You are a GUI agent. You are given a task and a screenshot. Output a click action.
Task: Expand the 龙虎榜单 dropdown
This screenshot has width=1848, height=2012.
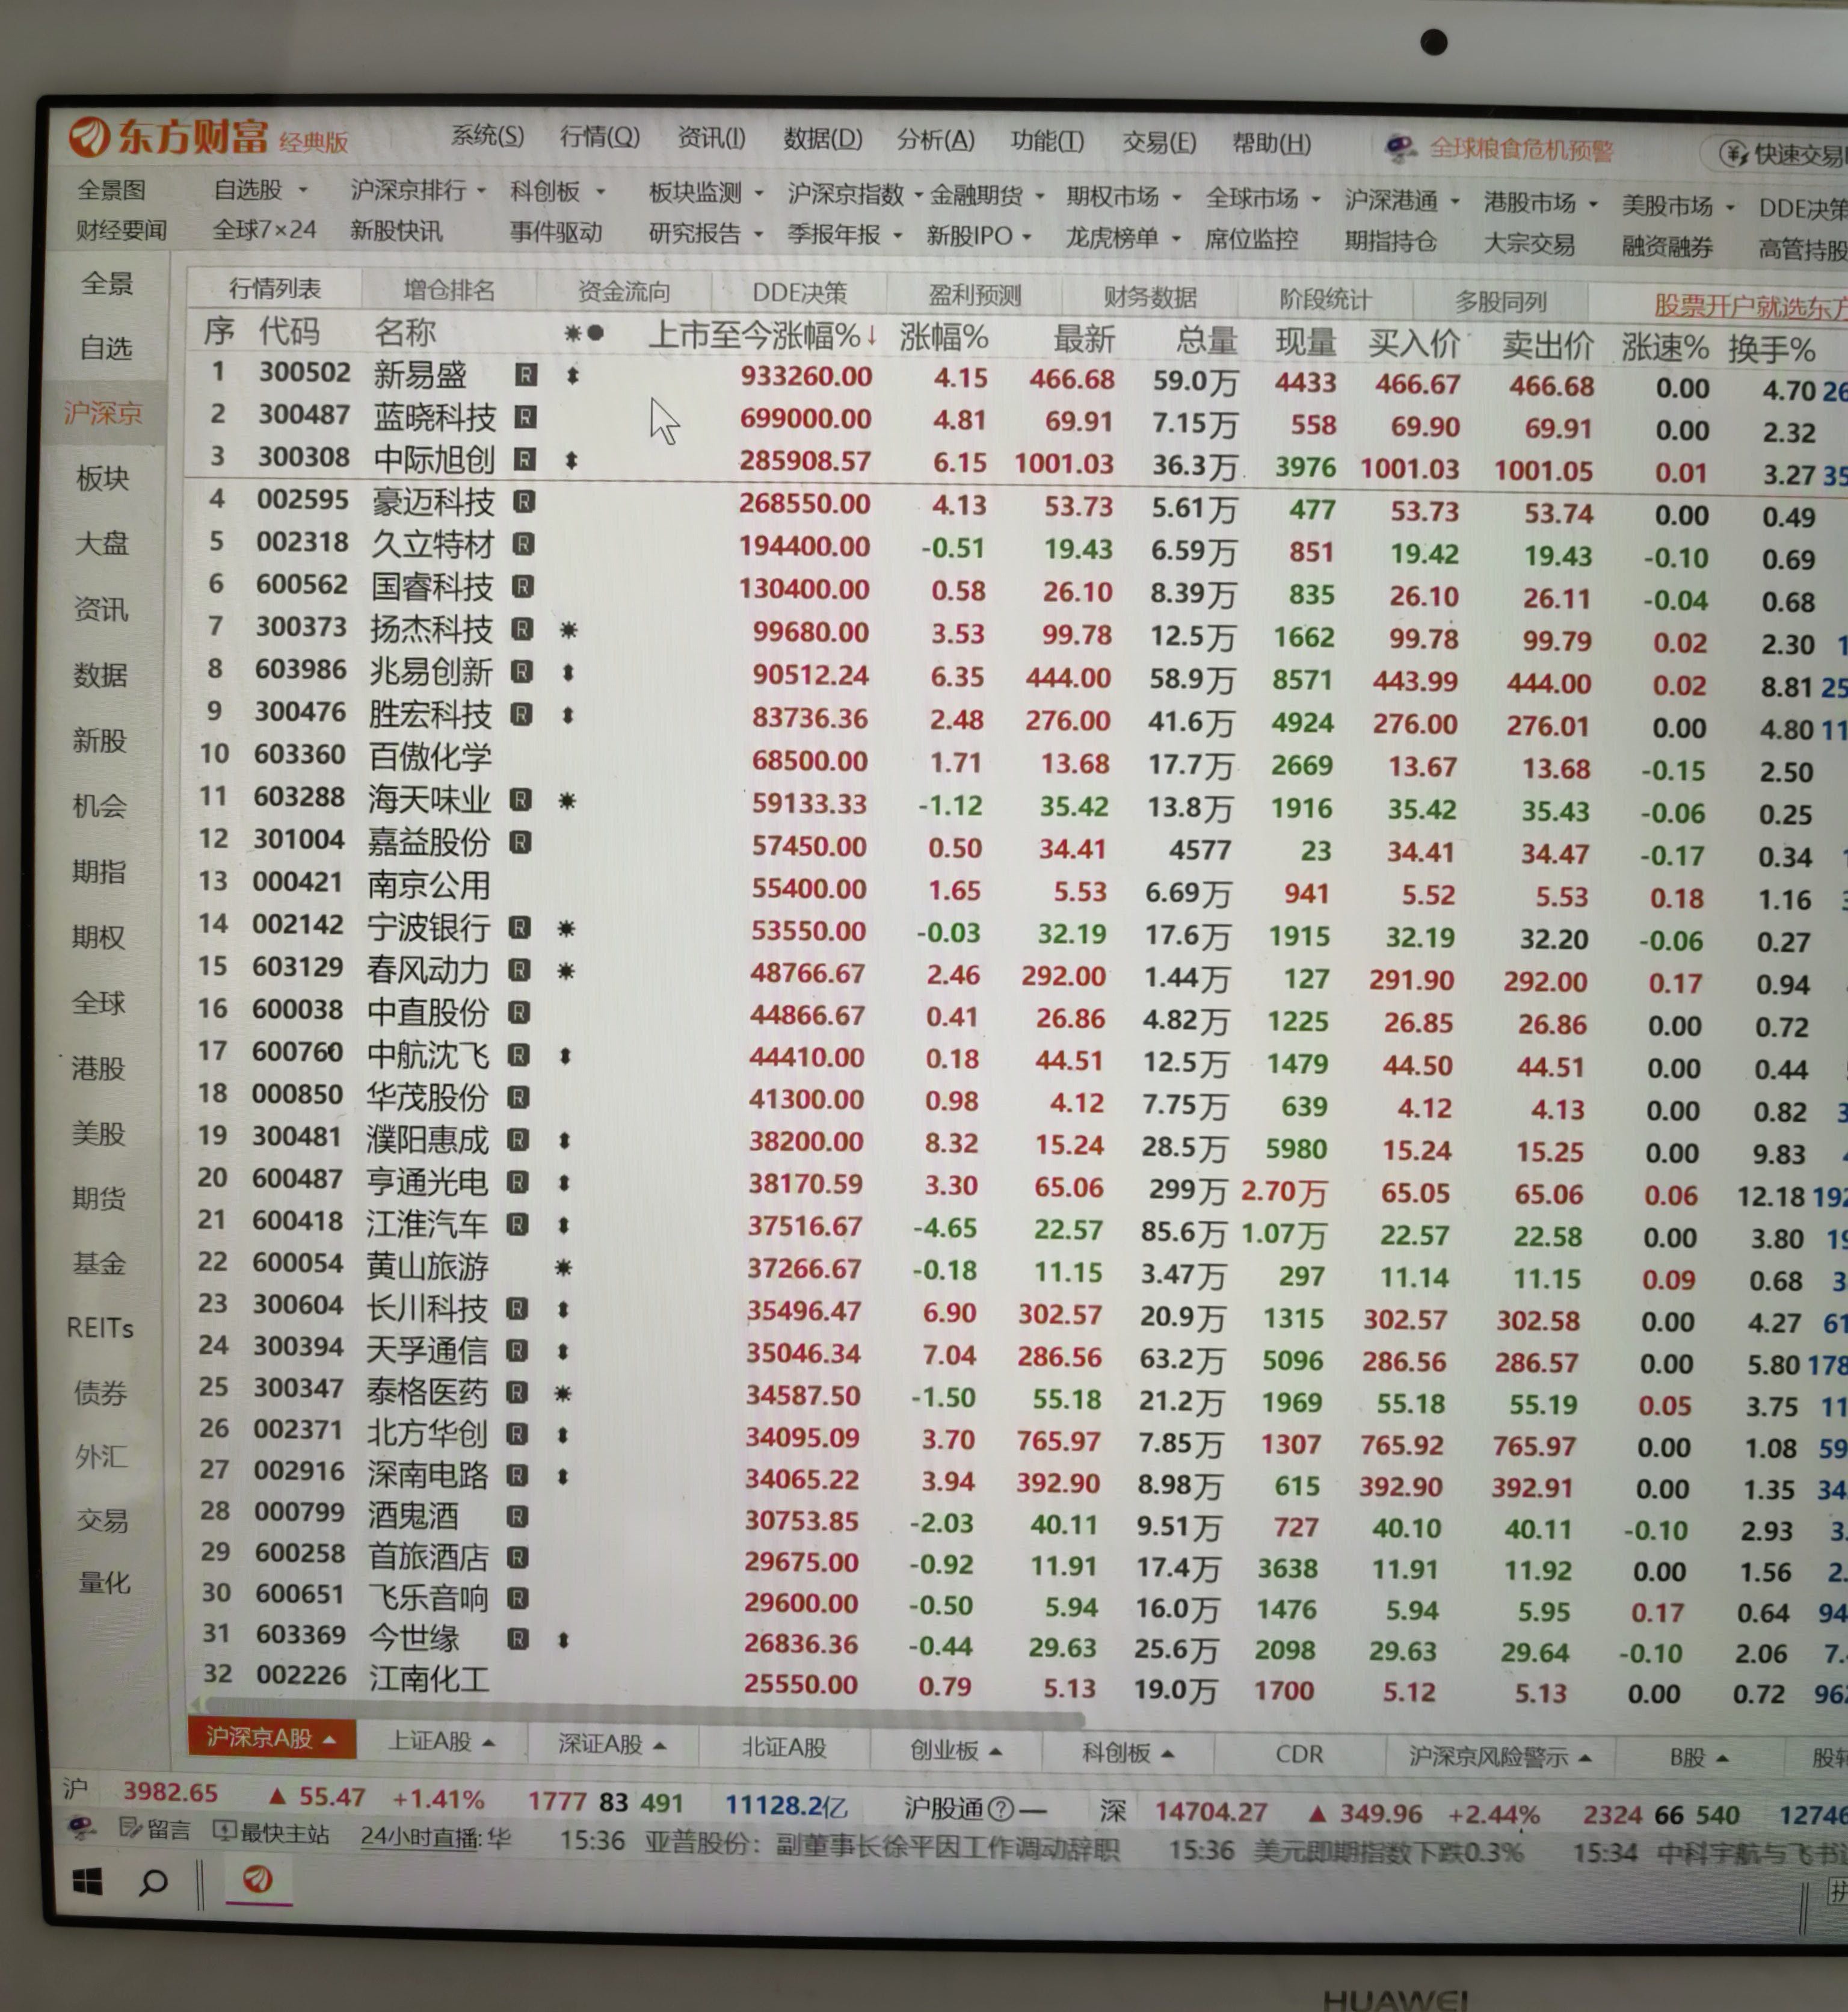click(x=1176, y=239)
